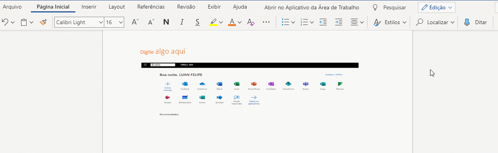Apply the orange font color
Screen dimensions: 498x153
click(232, 22)
